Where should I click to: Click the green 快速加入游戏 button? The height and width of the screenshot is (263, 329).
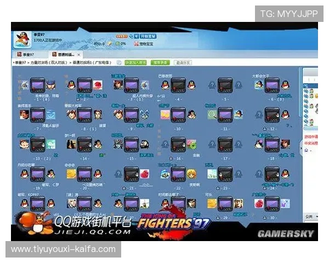tap(135, 63)
